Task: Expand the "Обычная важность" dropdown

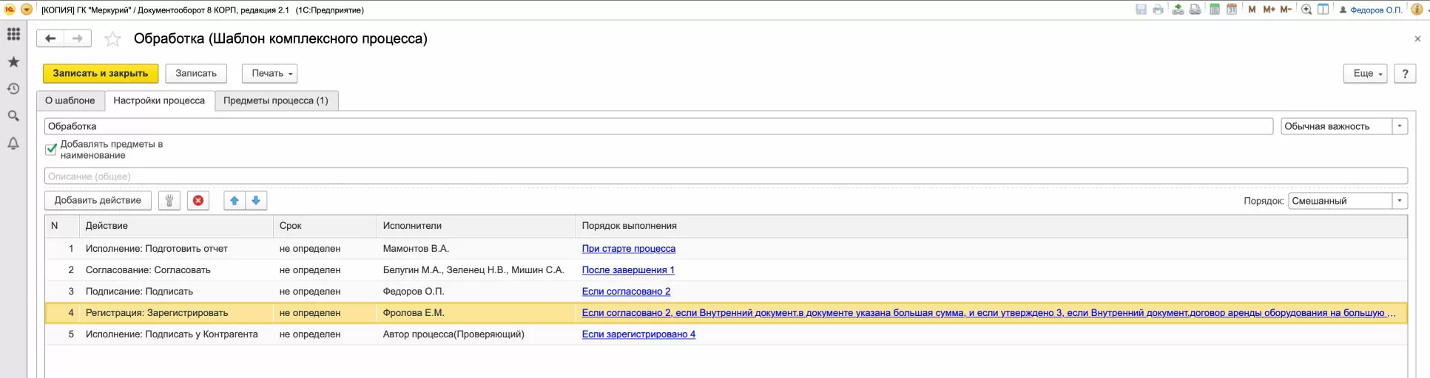Action: point(1400,126)
